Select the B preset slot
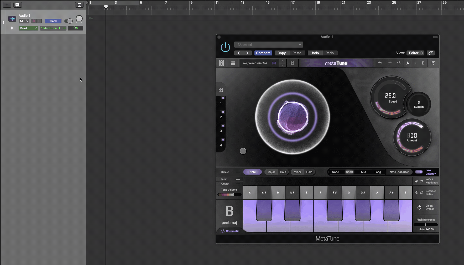Screen dimensions: 464x265 click(423, 63)
